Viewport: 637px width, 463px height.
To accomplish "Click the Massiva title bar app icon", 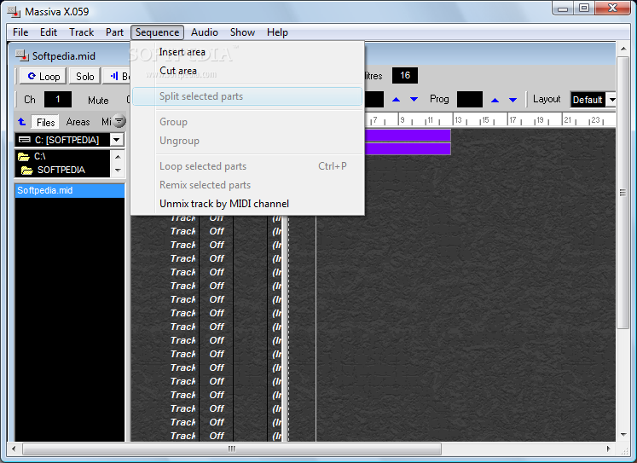I will pos(14,12).
